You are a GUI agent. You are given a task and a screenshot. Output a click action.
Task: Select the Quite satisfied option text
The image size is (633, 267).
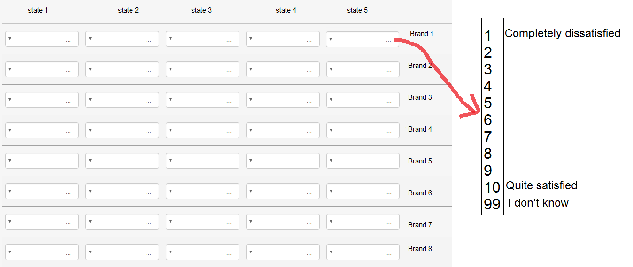(541, 185)
